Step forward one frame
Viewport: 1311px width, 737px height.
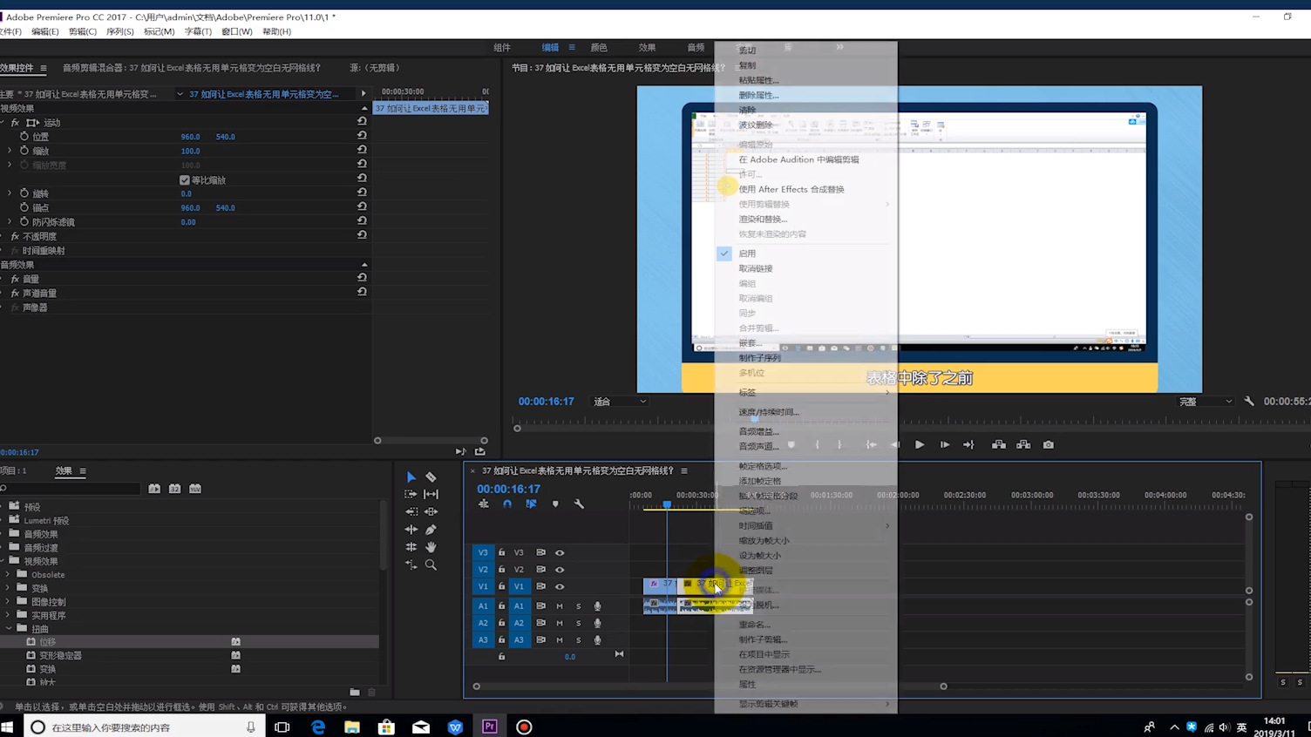pos(944,445)
